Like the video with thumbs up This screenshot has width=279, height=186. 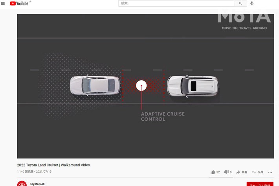(x=213, y=172)
